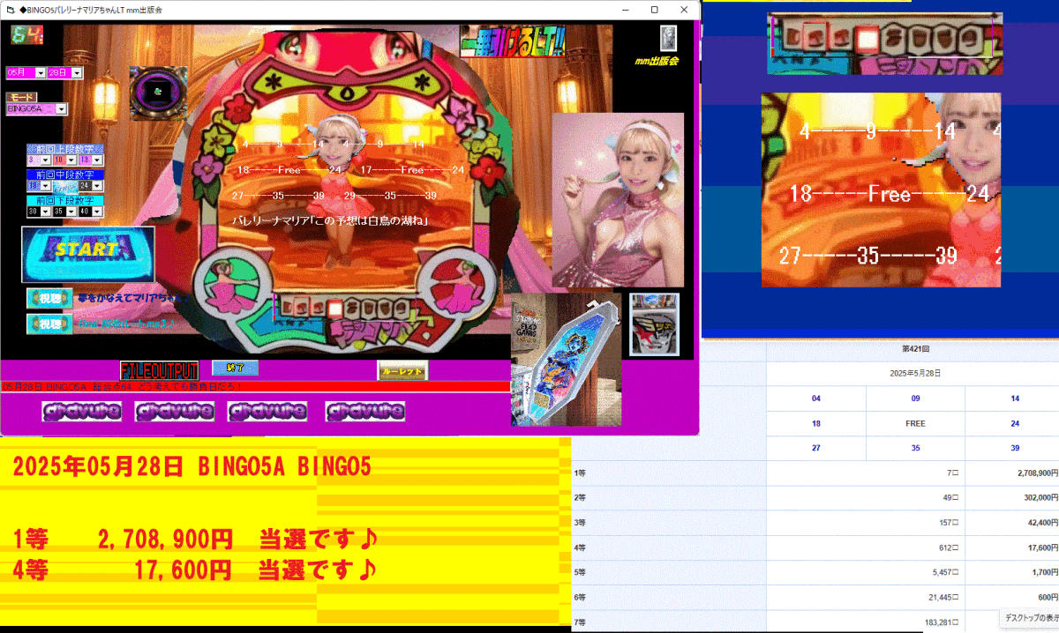Click the fourth gravure button from left

click(x=364, y=412)
